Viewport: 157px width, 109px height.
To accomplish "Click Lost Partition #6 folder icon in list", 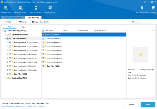I will click(45, 62).
